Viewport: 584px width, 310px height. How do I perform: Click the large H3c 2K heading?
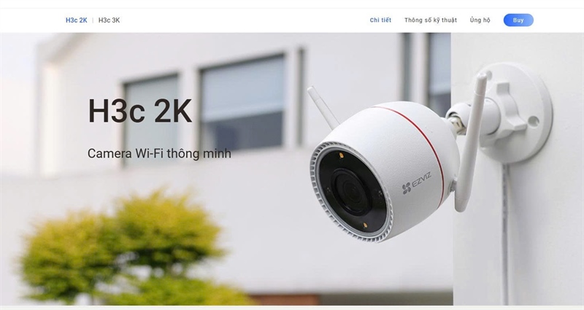click(x=140, y=111)
